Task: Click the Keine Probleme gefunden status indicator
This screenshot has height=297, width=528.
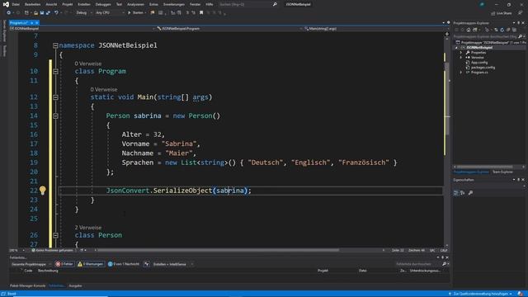Action: click(52, 251)
